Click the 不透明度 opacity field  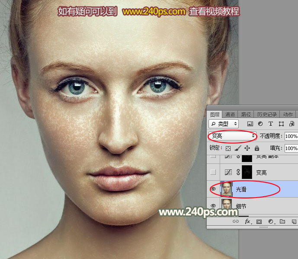pos(291,136)
